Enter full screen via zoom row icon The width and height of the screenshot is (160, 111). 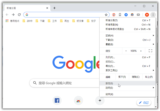pyautogui.click(x=150, y=51)
